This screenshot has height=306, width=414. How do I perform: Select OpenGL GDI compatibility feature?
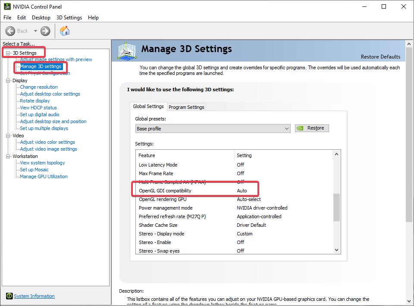165,191
